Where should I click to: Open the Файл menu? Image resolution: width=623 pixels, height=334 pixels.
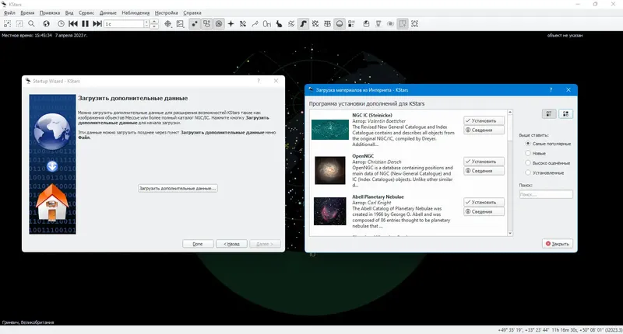coord(9,12)
